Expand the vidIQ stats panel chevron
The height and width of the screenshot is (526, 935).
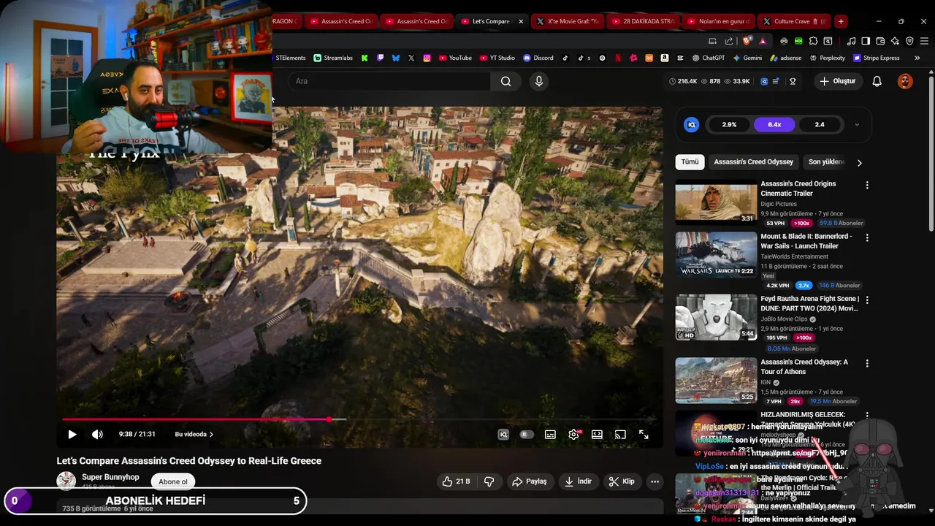[x=857, y=125]
